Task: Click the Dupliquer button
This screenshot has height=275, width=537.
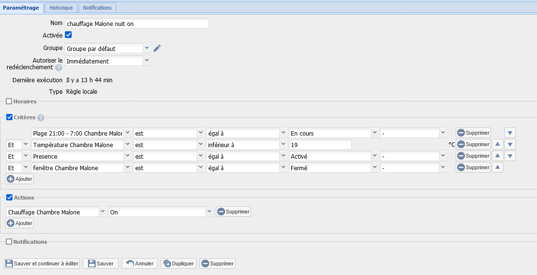Action: (179, 263)
